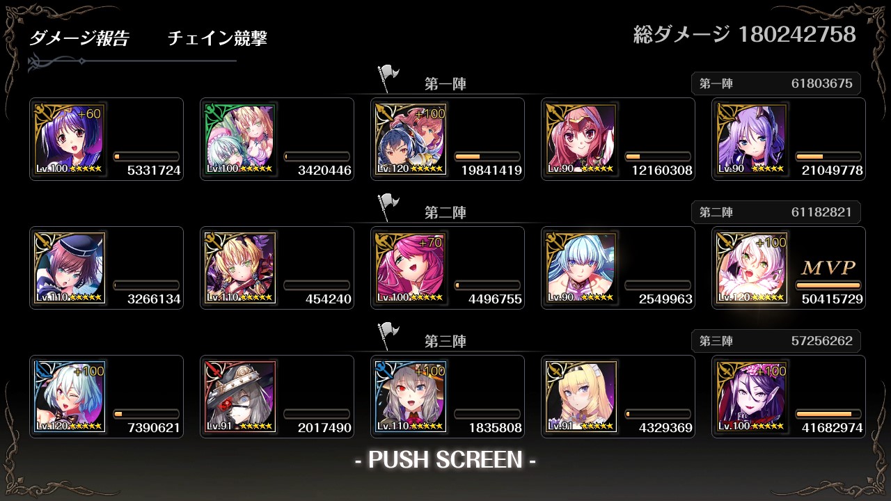Click the blonde Lv.91 character portrait
Viewport: 891px width, 501px height.
[x=581, y=397]
